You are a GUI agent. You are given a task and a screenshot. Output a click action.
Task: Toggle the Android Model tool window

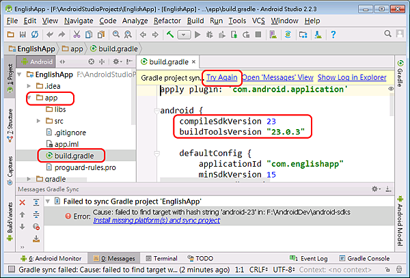(400, 221)
